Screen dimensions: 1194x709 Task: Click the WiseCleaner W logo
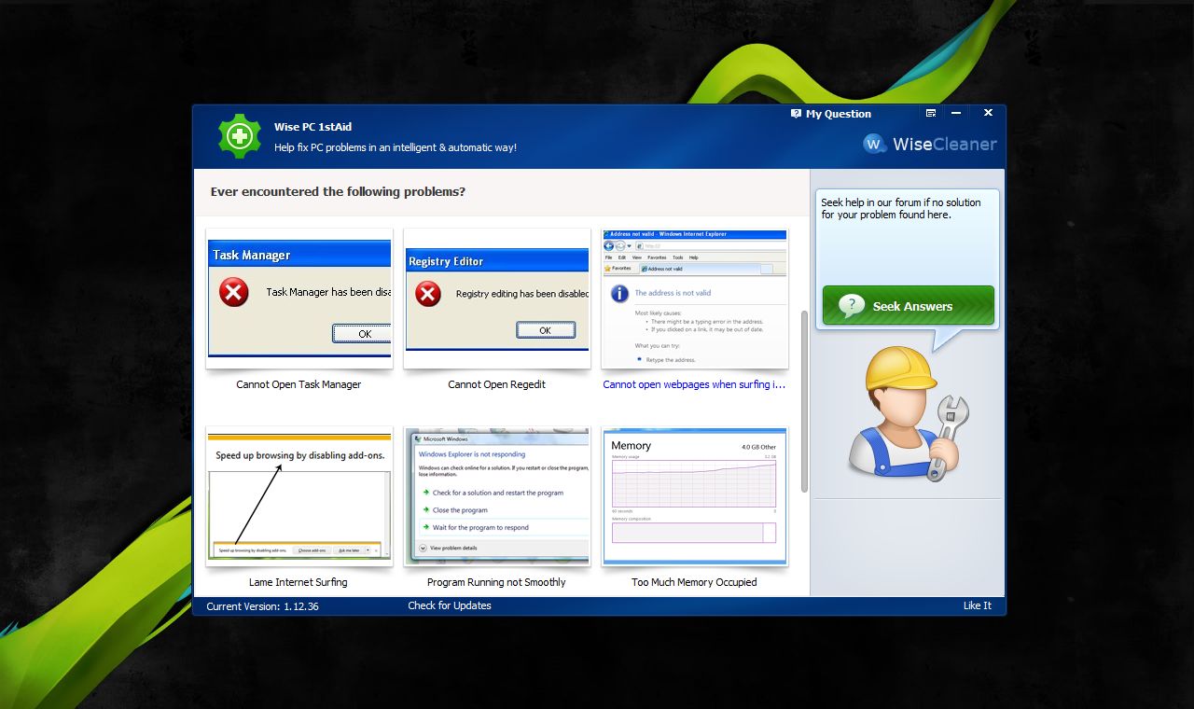coord(875,144)
